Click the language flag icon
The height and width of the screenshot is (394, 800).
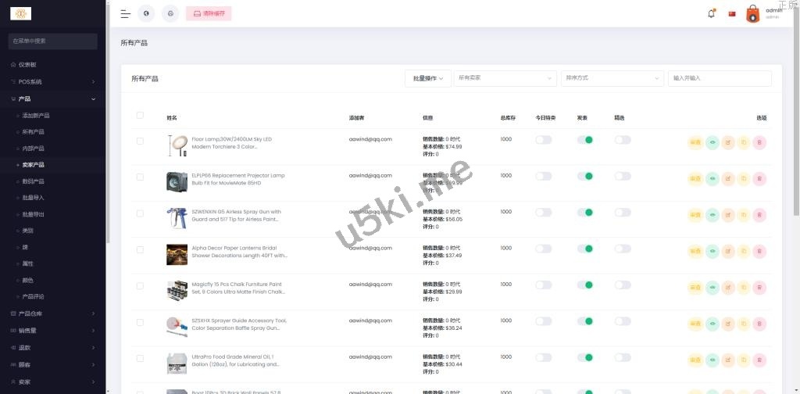tap(732, 13)
